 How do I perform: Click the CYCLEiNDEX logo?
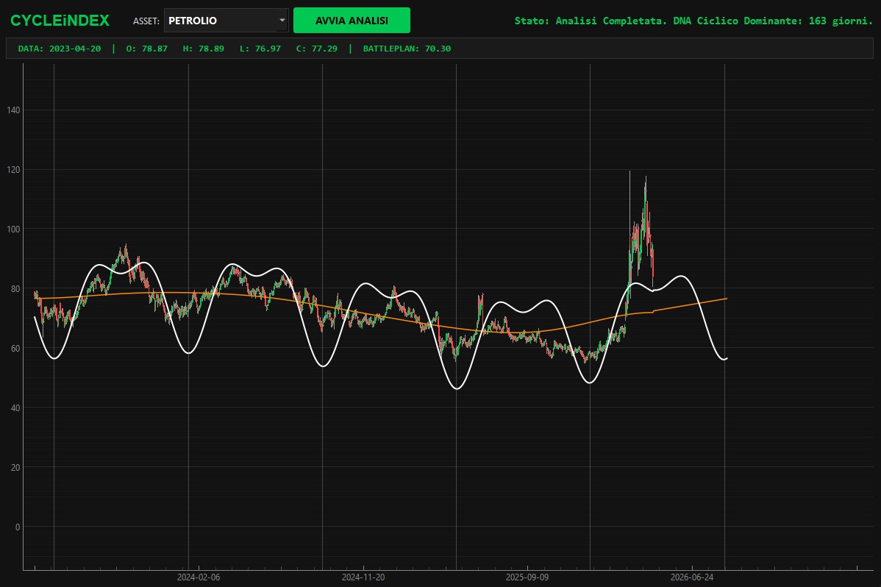(60, 21)
